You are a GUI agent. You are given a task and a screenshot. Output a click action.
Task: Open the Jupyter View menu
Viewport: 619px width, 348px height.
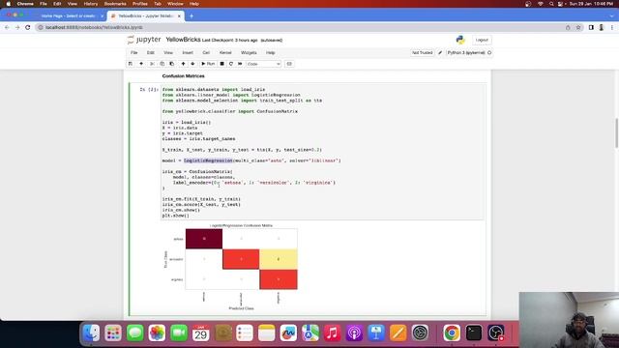pyautogui.click(x=168, y=52)
